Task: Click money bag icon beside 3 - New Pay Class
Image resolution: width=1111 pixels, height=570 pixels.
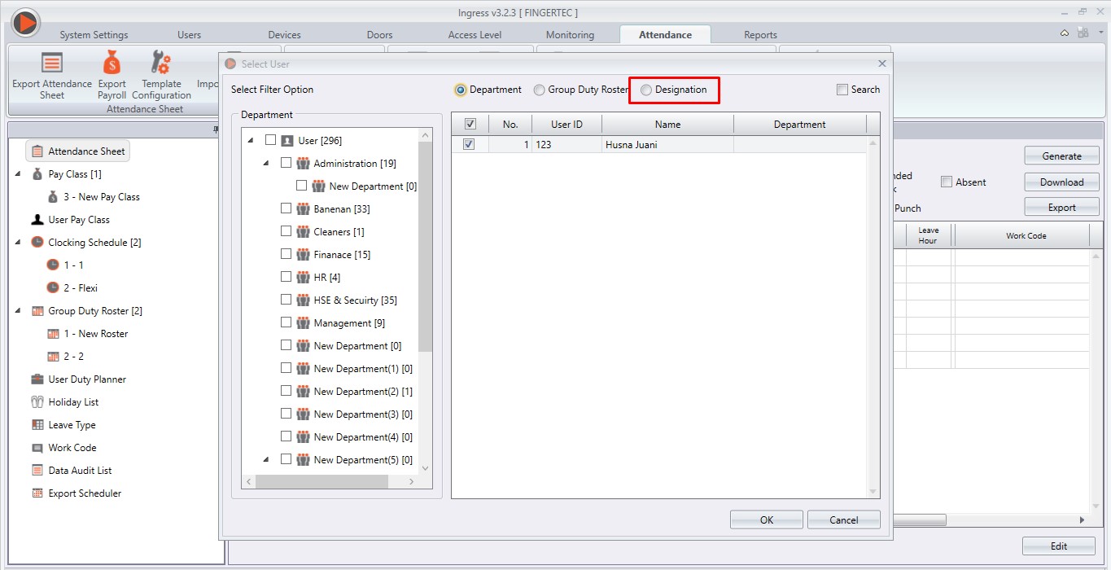Action: [x=53, y=197]
